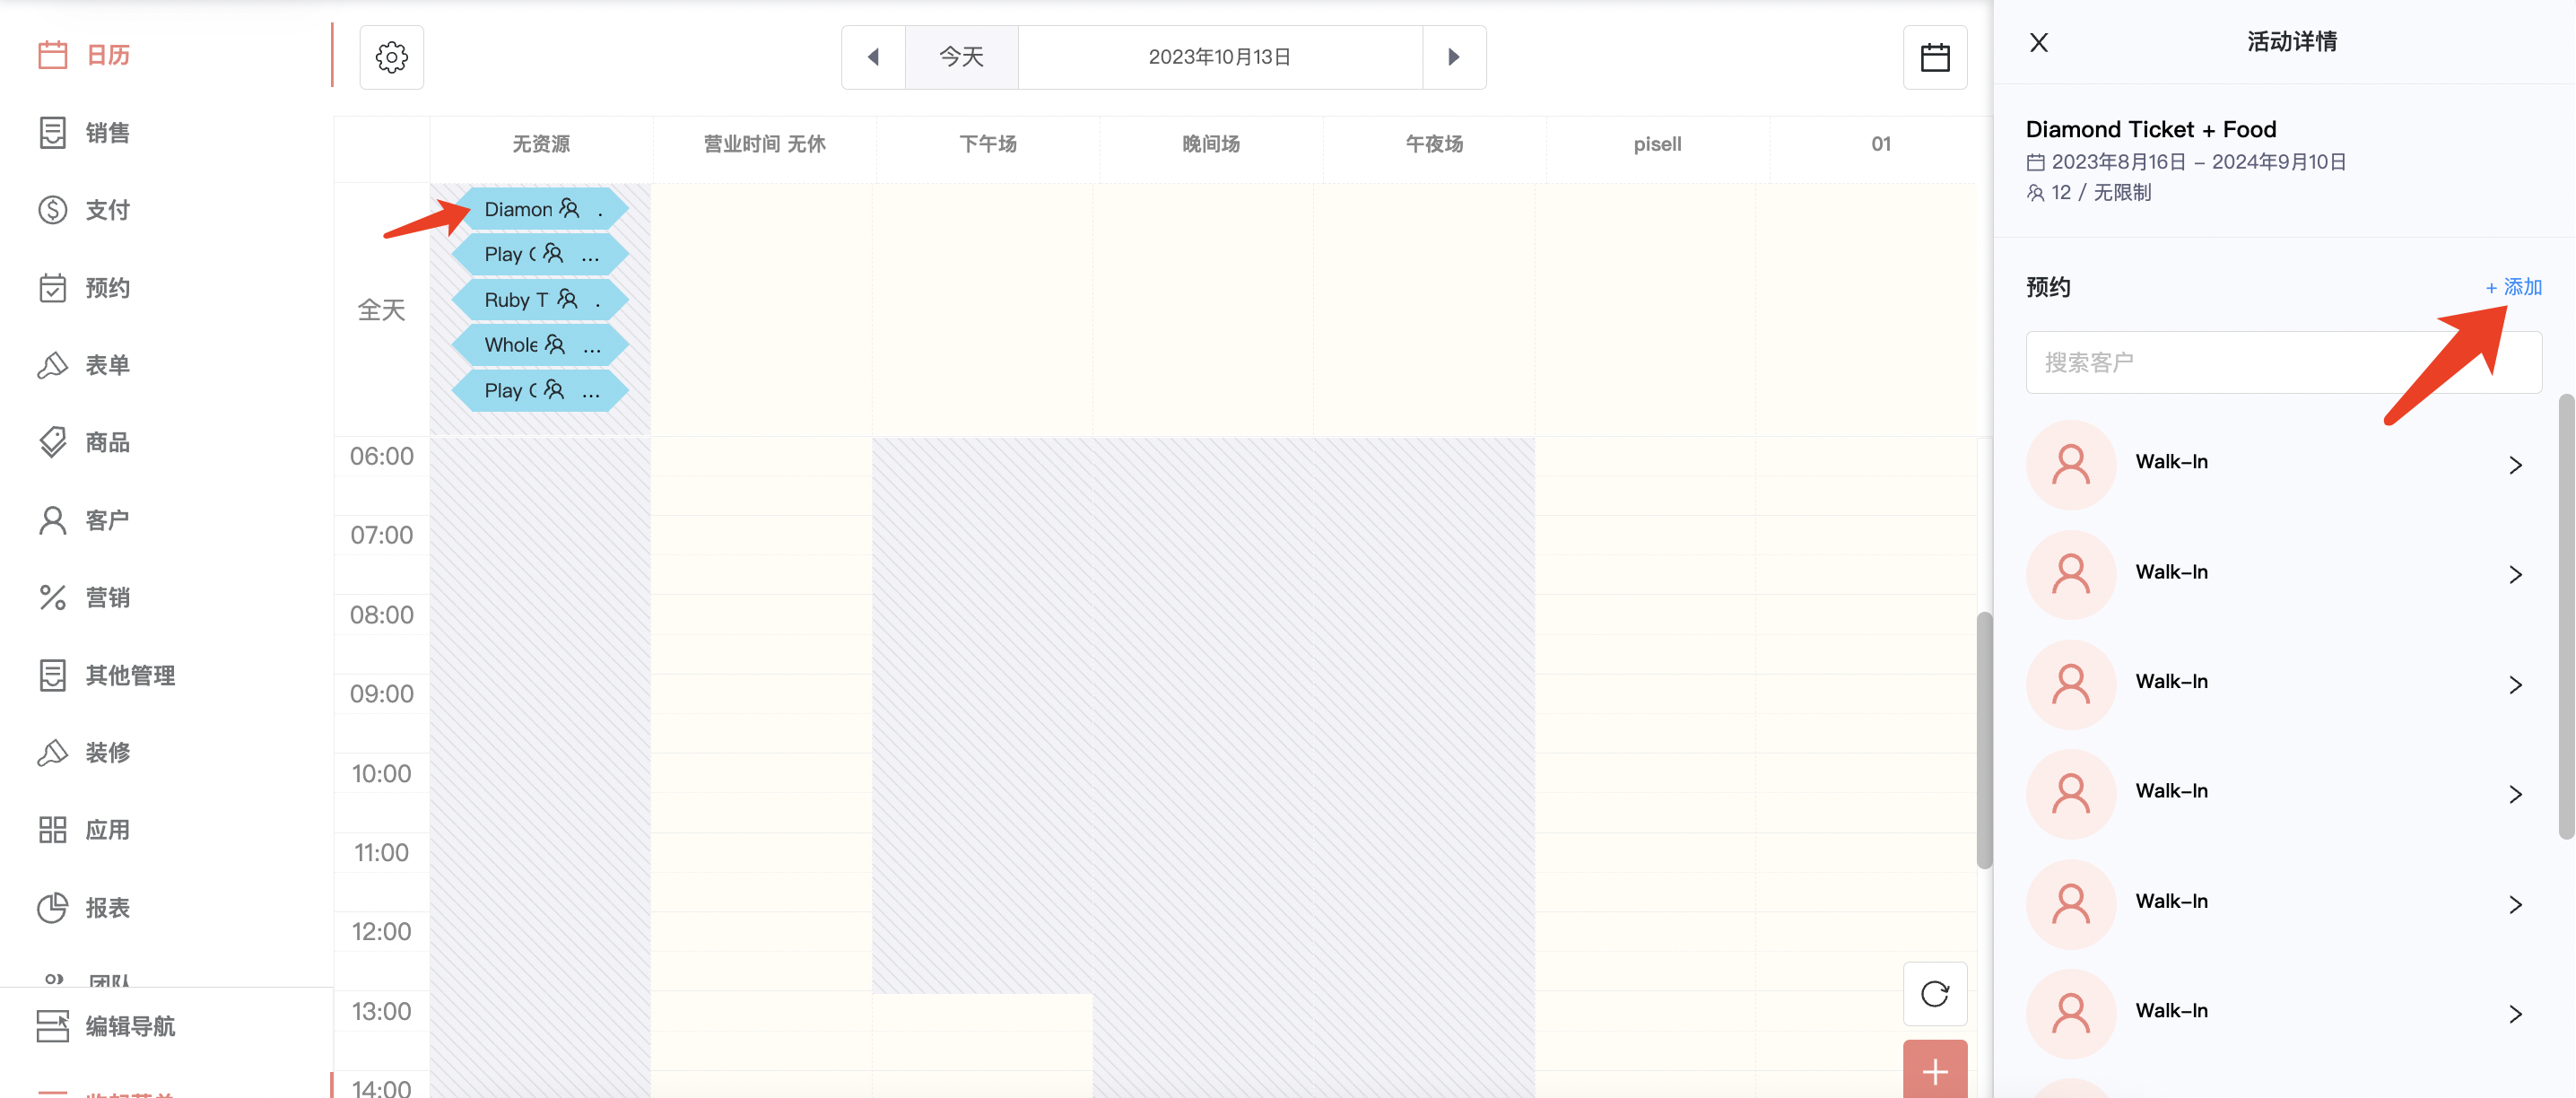This screenshot has width=2576, height=1098.
Task: Select the 营业时间 无休 column header
Action: [x=764, y=144]
